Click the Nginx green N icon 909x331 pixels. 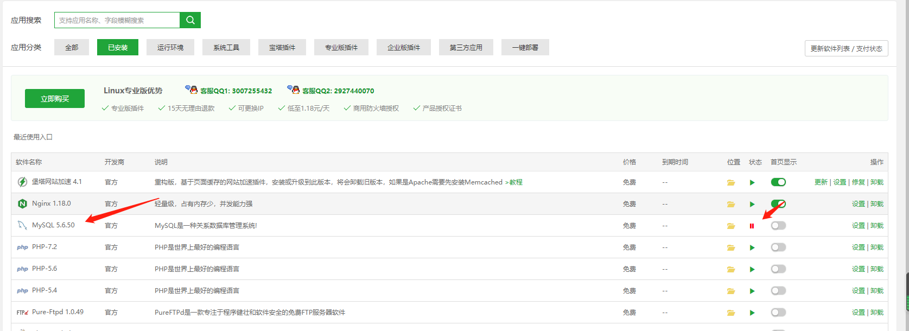tap(22, 203)
